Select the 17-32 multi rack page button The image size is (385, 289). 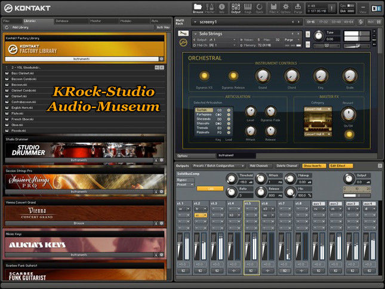point(324,22)
